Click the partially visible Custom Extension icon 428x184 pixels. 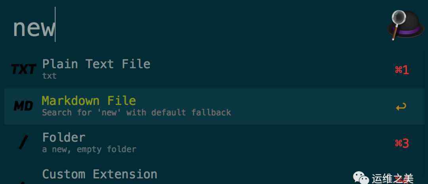[23, 182]
